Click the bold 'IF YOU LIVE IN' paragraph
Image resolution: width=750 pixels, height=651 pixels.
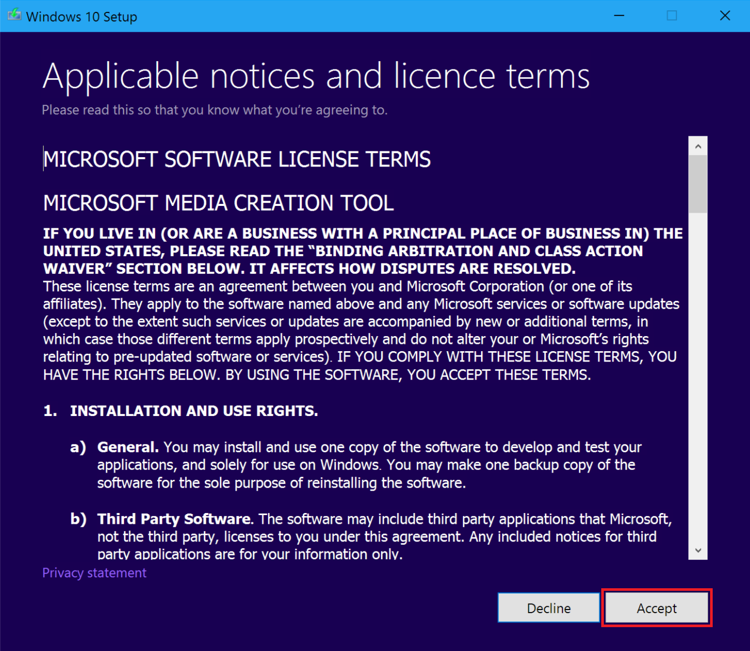(x=363, y=251)
